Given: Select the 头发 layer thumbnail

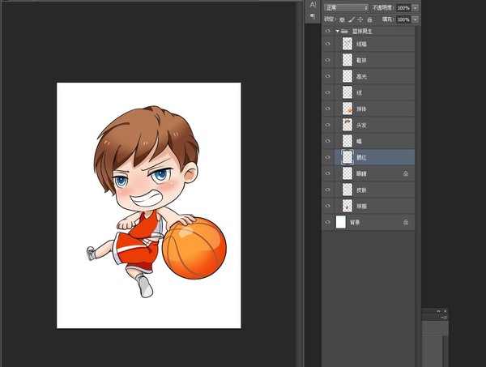Looking at the screenshot, I should coord(347,125).
